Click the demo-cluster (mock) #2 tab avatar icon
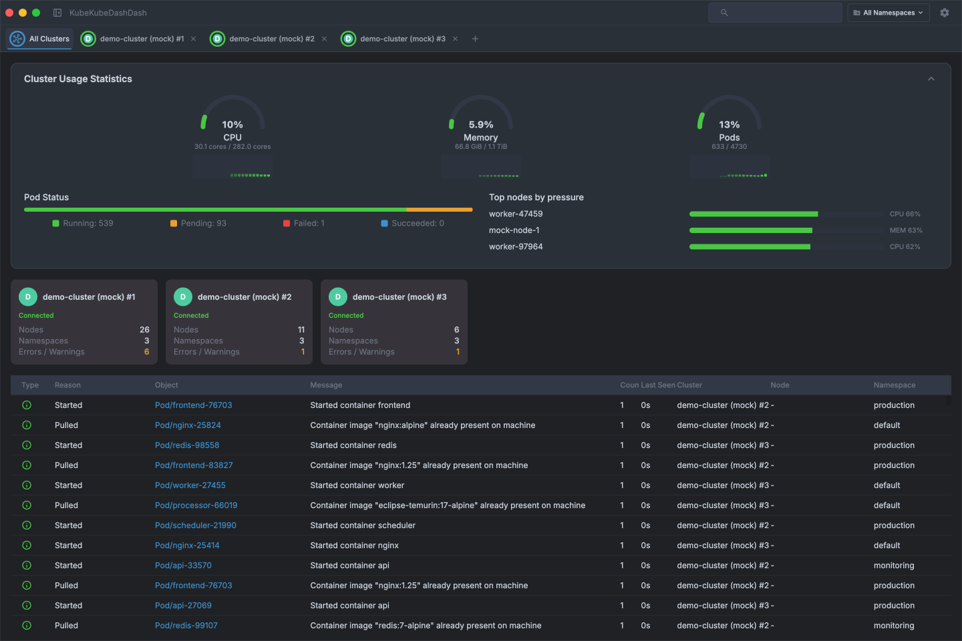 click(x=217, y=39)
